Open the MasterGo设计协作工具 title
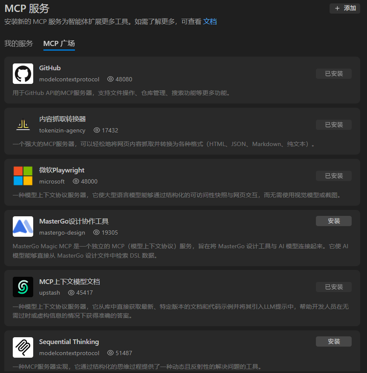367x373 pixels. click(74, 221)
